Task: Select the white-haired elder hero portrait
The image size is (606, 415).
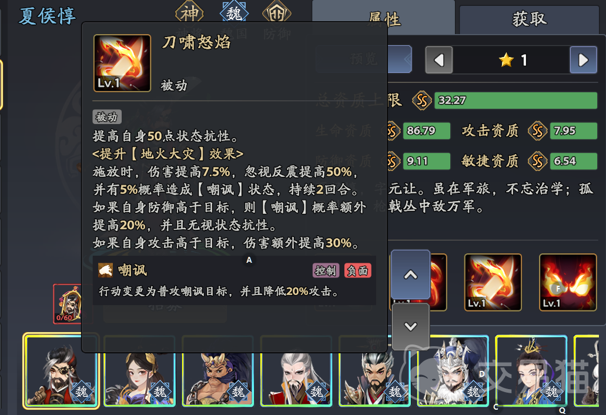Action: tap(296, 370)
